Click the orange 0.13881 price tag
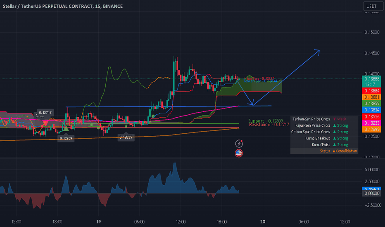Image resolution: width=385 pixels, height=227 pixels. pyautogui.click(x=371, y=97)
